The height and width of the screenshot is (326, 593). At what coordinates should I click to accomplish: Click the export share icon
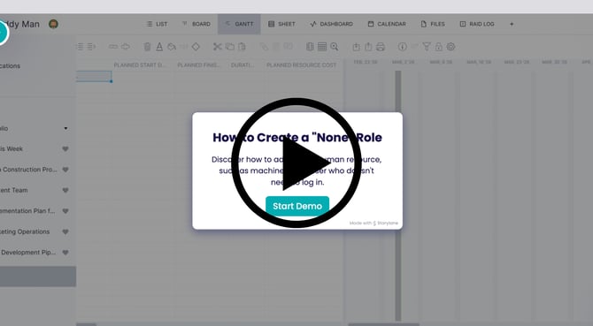(x=368, y=47)
